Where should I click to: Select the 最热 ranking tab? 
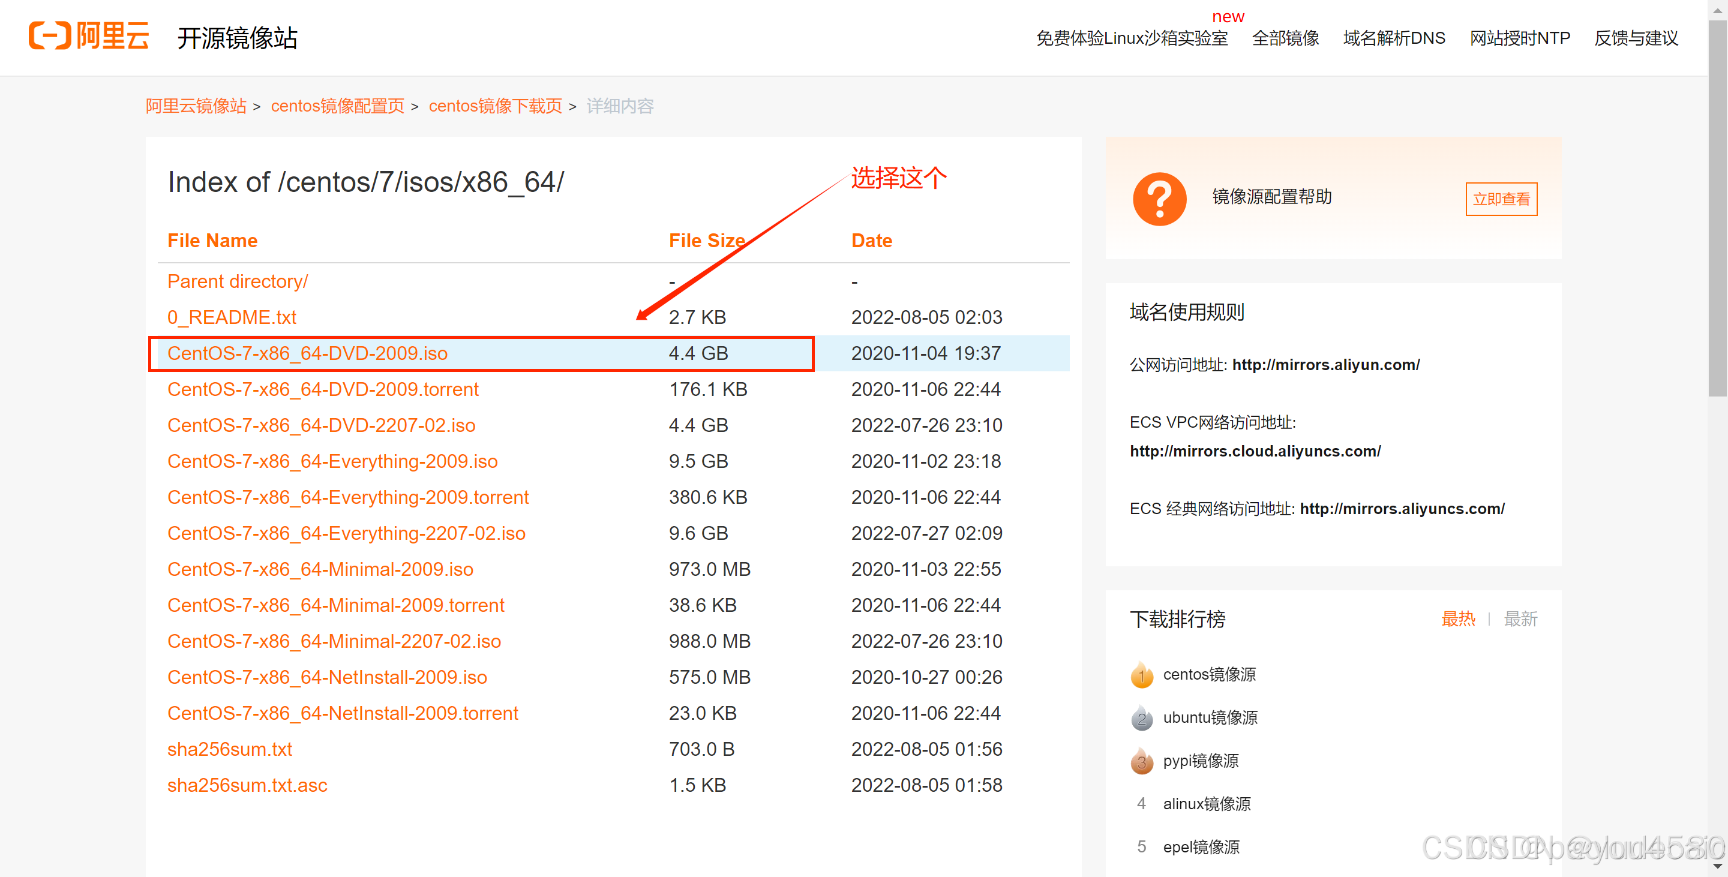point(1457,618)
